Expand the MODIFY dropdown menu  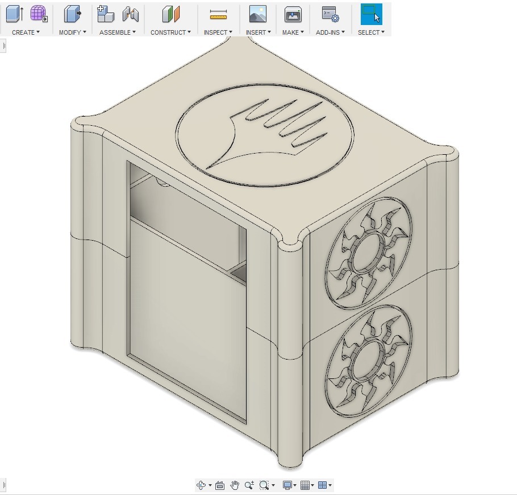coord(72,32)
